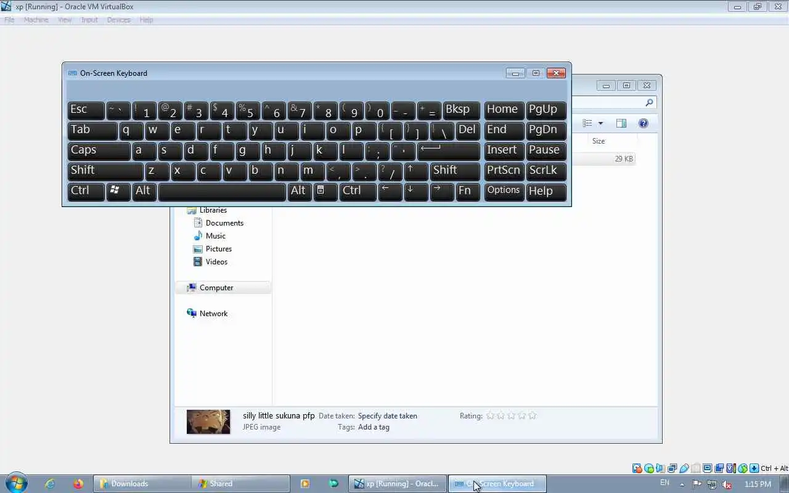The width and height of the screenshot is (789, 493).
Task: Click the Help key on keyboard
Action: pos(546,192)
